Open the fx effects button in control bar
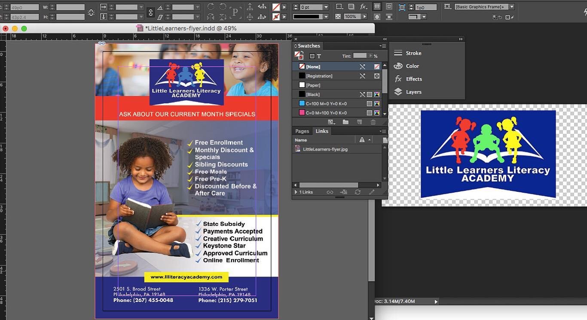 (364, 7)
